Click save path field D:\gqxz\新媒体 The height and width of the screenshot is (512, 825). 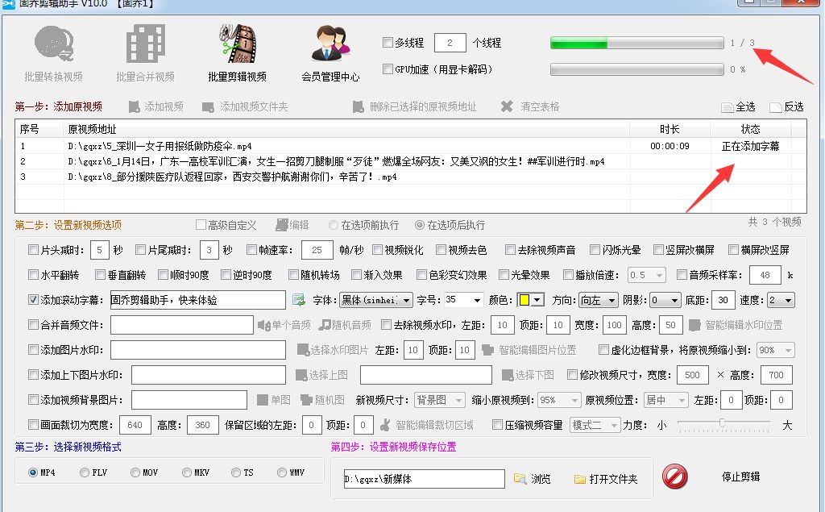click(424, 479)
